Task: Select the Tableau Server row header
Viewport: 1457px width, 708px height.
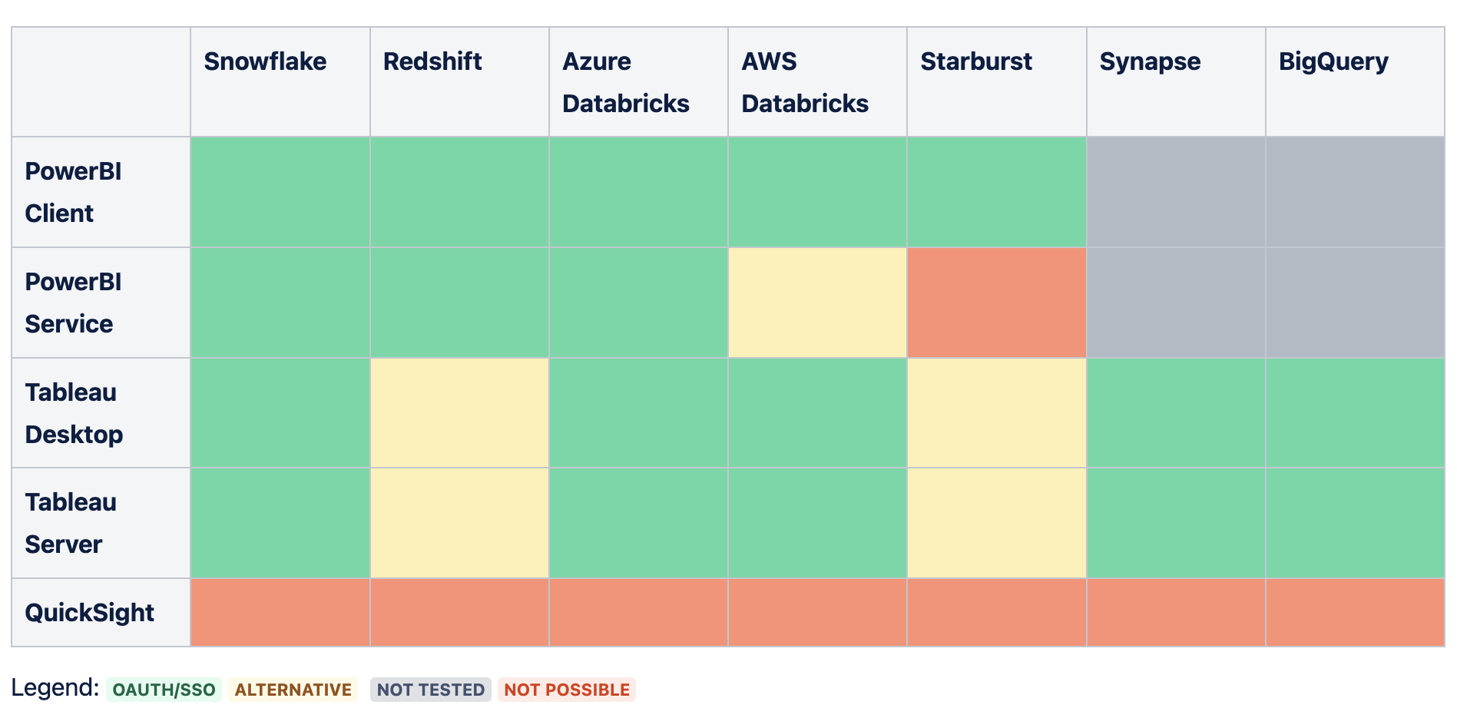Action: [x=71, y=523]
